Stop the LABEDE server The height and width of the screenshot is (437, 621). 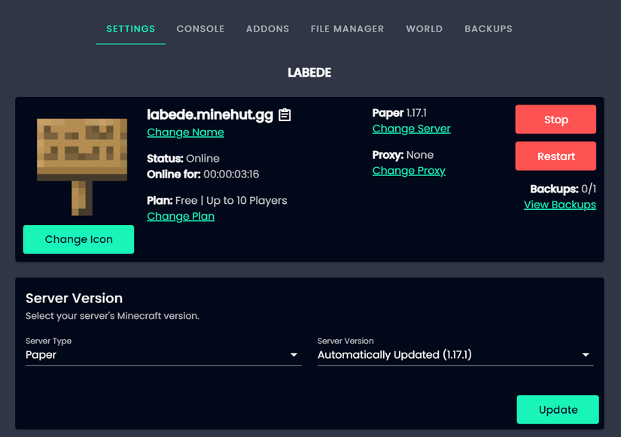click(x=556, y=119)
